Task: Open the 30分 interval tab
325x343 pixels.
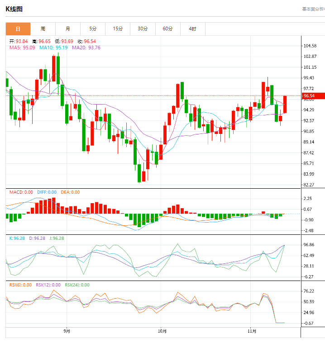Action: click(x=143, y=29)
